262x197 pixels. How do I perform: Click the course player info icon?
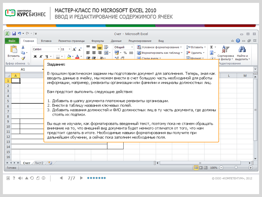(x=43, y=178)
